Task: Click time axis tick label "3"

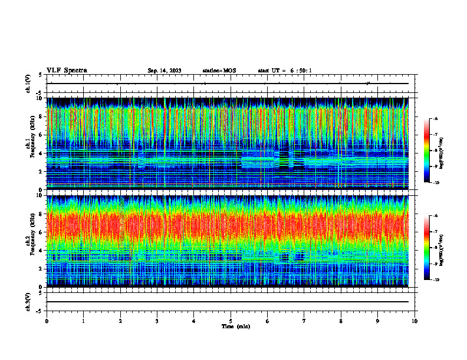Action: pyautogui.click(x=157, y=321)
